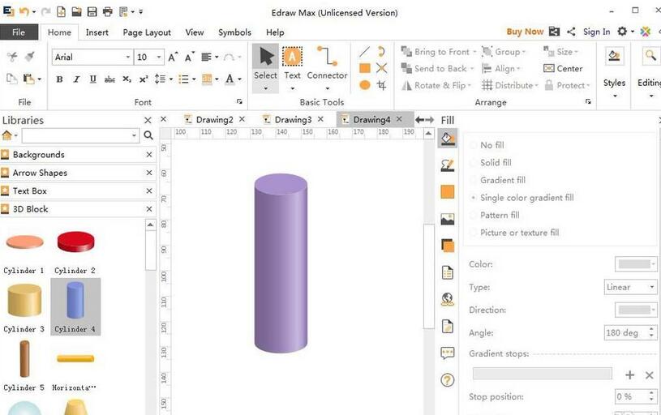Screen dimensions: 661x415
Task: Click the Buy Now link
Action: (525, 32)
